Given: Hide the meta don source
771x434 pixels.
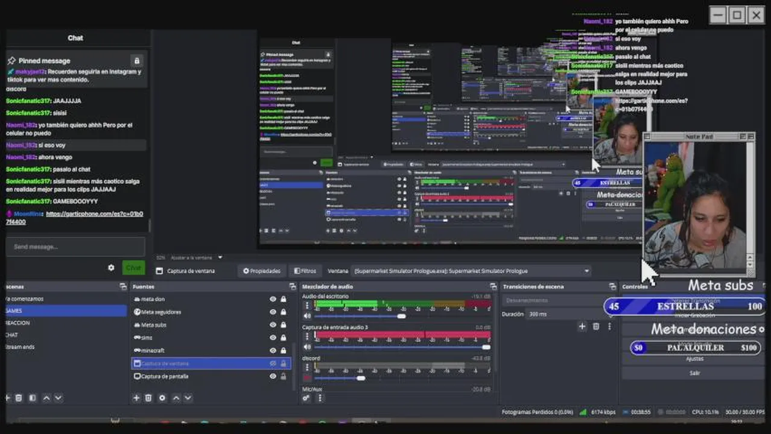Looking at the screenshot, I should click(x=273, y=299).
